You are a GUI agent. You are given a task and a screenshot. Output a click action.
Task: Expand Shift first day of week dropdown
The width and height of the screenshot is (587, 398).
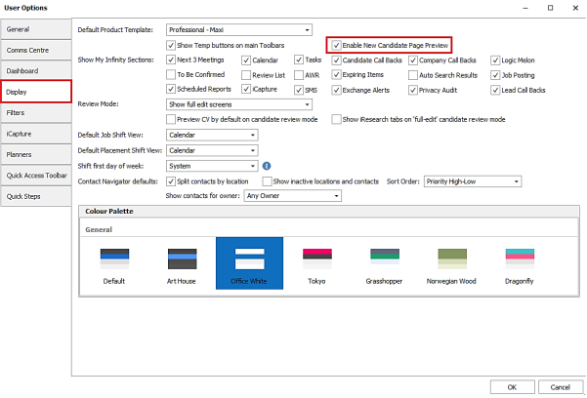point(212,166)
